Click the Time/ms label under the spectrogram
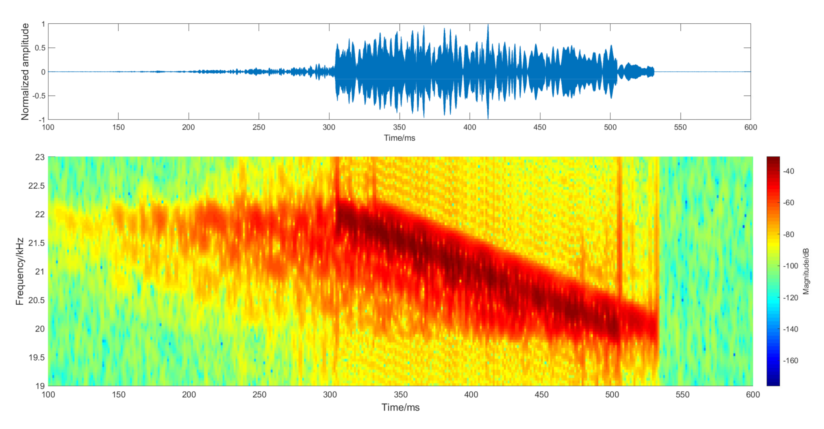824x429 pixels. coord(400,407)
